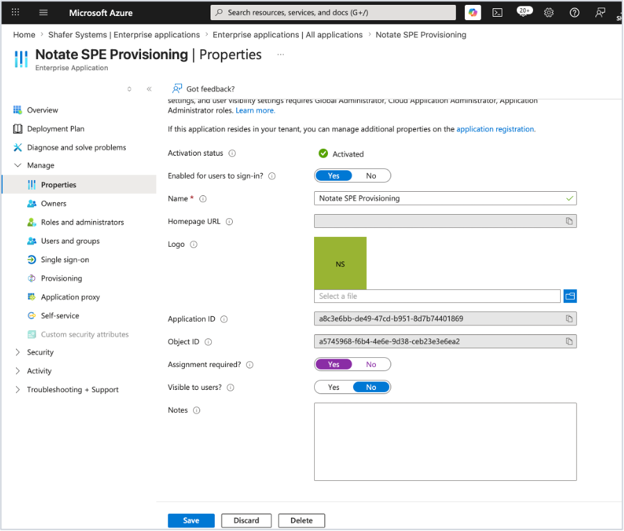Click the Name field containing Notate SPE Provisioning
Image resolution: width=624 pixels, height=531 pixels.
[x=445, y=199]
